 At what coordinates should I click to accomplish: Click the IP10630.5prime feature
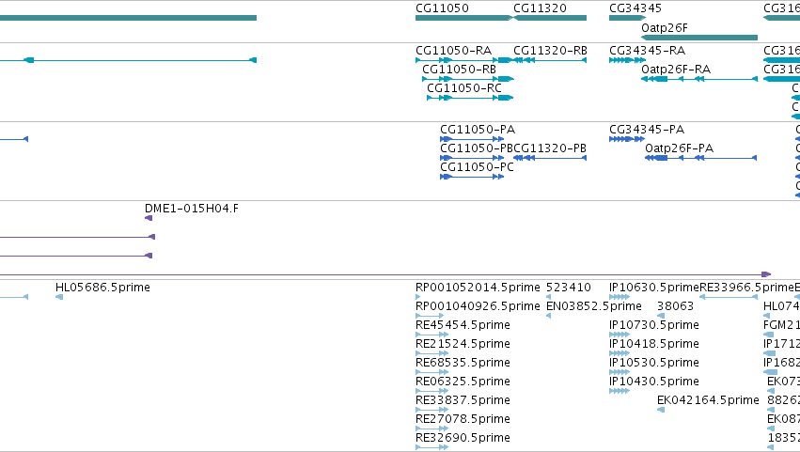(620, 297)
